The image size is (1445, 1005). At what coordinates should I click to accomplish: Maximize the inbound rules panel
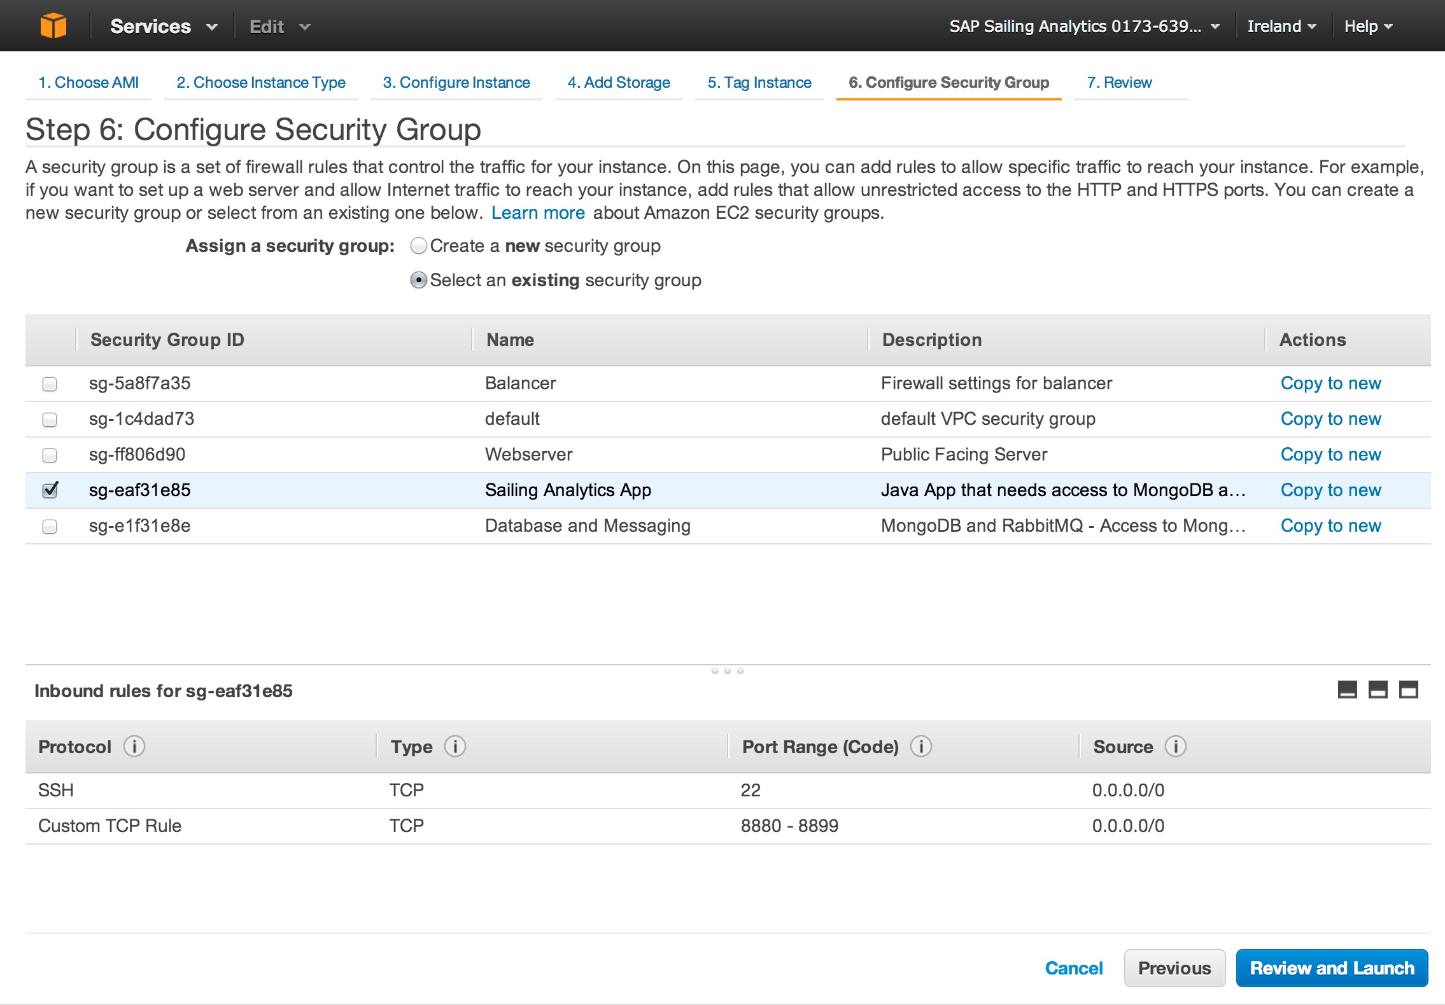pyautogui.click(x=1408, y=690)
